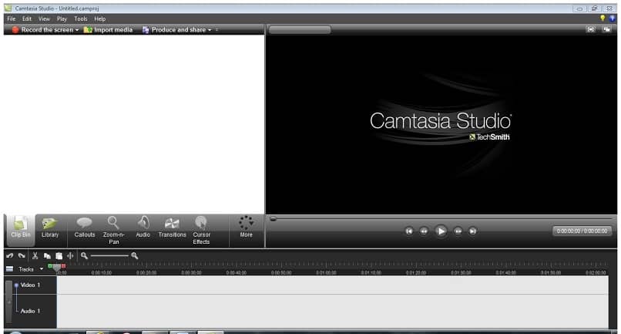Click the Copy icon in timeline toolbar
Screen dimensions: 621x334
click(x=47, y=256)
